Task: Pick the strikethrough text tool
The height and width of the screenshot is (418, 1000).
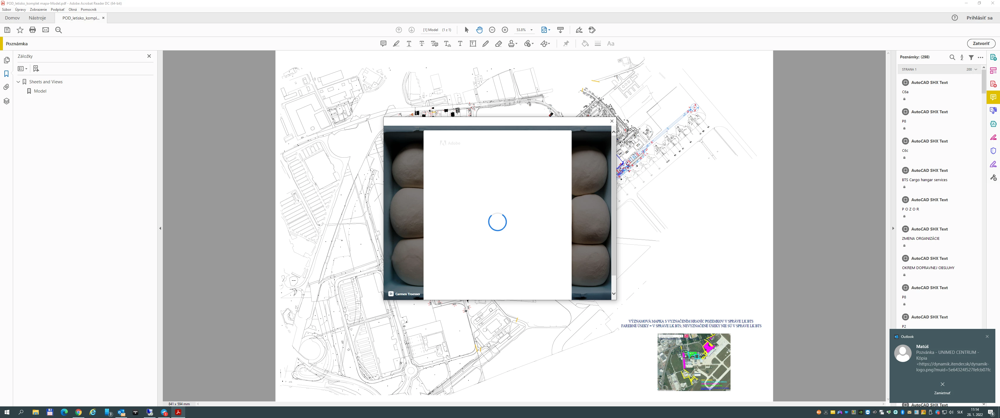Action: 422,44
